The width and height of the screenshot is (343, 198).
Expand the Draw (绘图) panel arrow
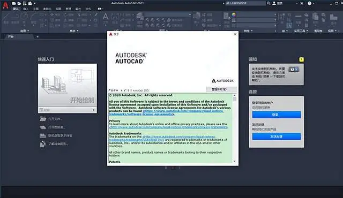coord(28,31)
